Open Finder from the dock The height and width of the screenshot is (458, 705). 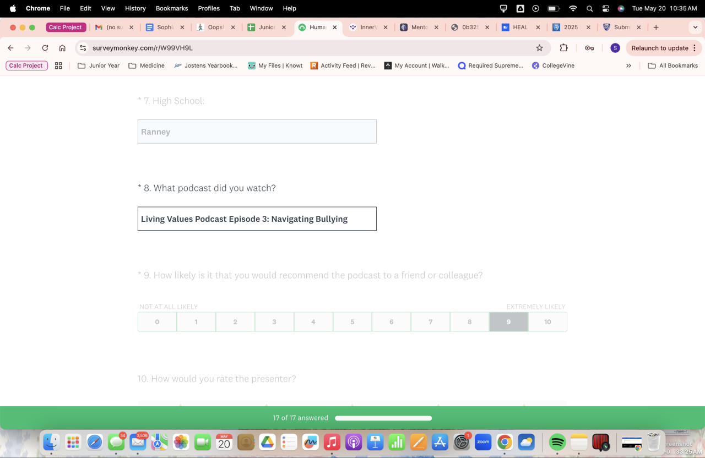coord(52,441)
